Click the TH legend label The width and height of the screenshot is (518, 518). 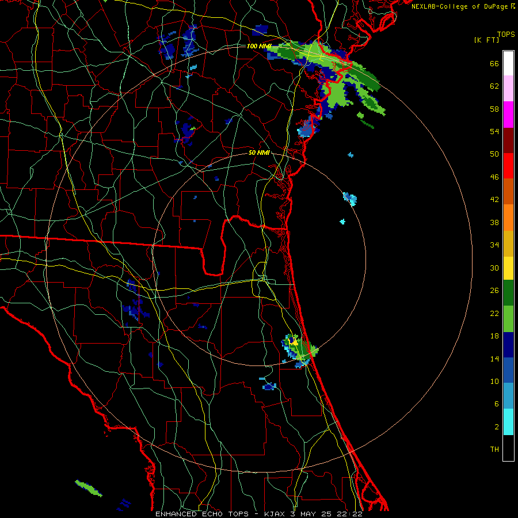[x=494, y=450]
